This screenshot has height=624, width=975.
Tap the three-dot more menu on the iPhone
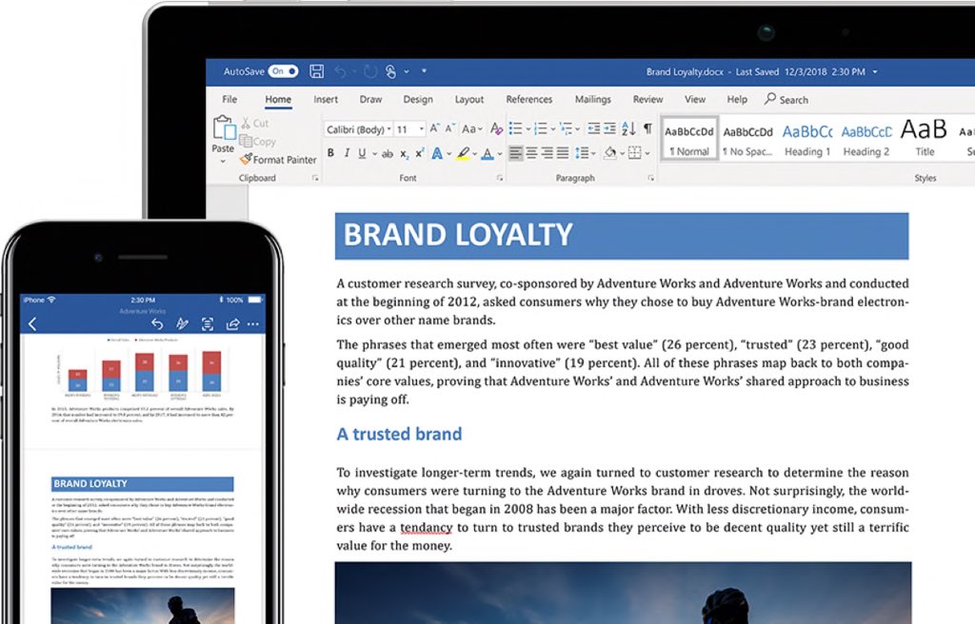point(253,323)
